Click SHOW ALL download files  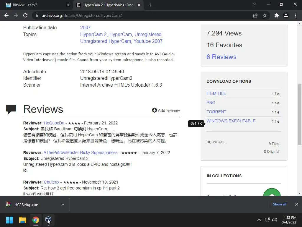[x=216, y=142]
